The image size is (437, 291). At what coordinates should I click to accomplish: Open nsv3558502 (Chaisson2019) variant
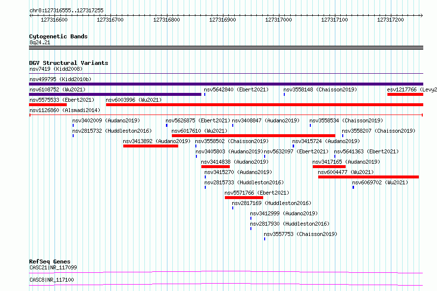[232, 141]
